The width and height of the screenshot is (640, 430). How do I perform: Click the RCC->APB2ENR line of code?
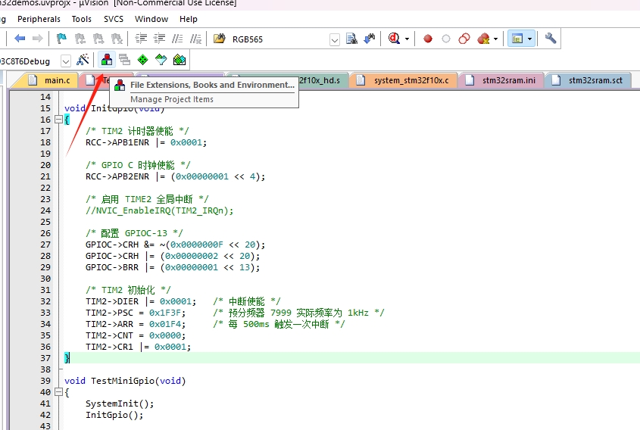pyautogui.click(x=175, y=176)
